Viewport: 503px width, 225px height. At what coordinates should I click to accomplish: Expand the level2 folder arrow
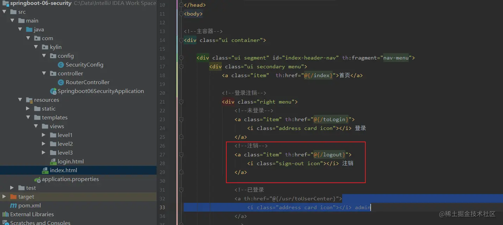(44, 144)
